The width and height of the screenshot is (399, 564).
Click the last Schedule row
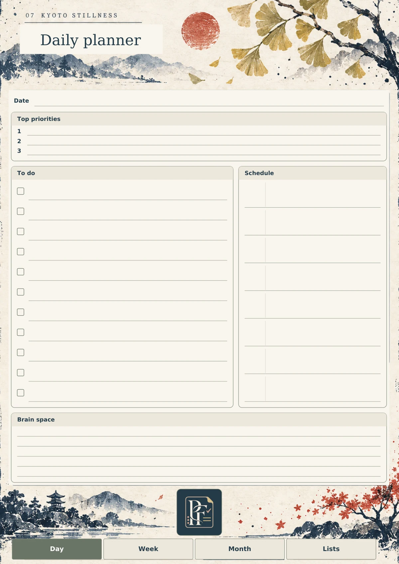[313, 388]
